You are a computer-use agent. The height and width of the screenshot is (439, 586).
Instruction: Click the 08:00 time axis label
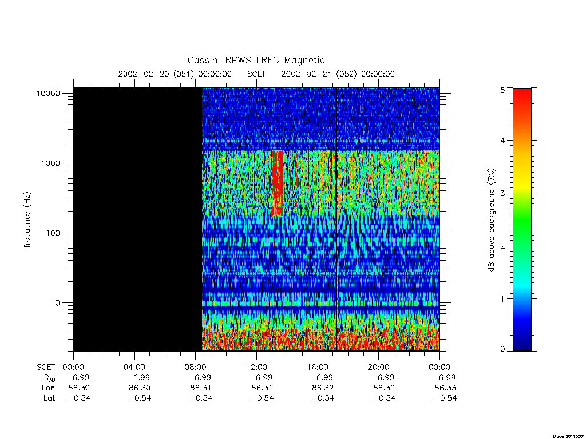click(196, 367)
